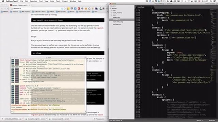Open the reasons link at page bottom
The height and width of the screenshot is (122, 218).
click(100, 115)
